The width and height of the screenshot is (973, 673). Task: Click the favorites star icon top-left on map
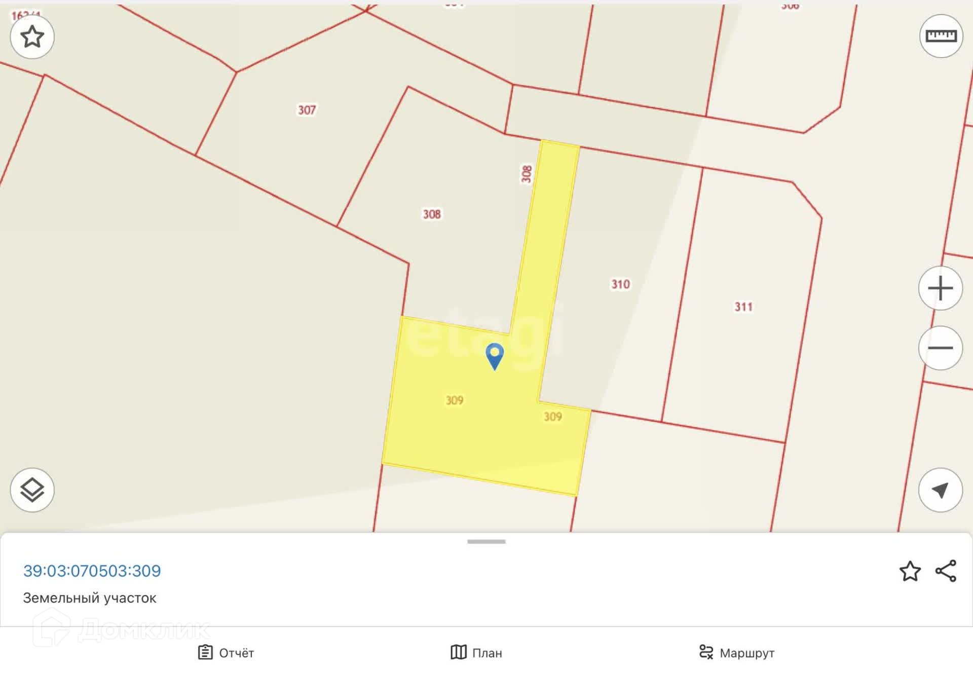pos(32,36)
